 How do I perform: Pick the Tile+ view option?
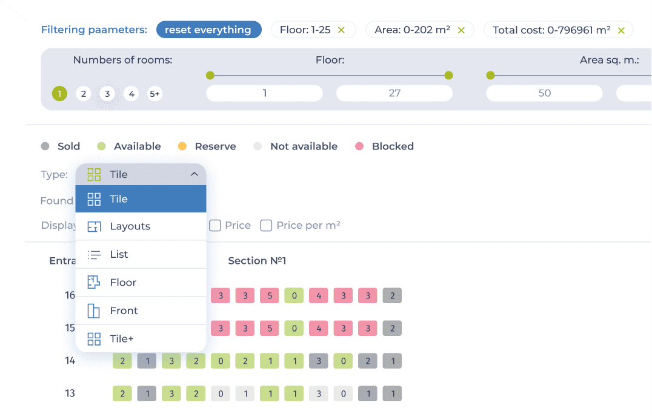point(141,339)
